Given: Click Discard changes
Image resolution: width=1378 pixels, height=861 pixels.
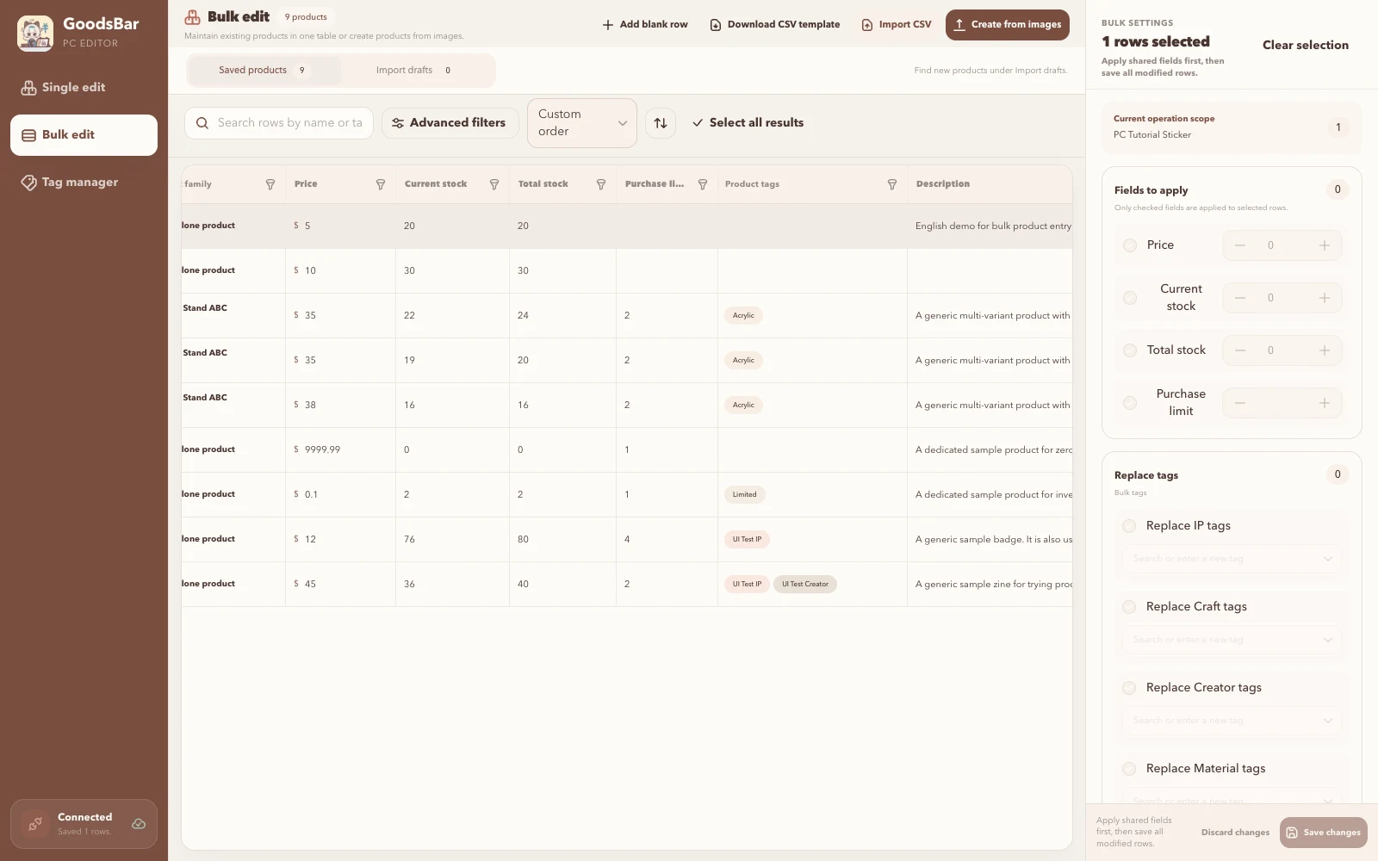Looking at the screenshot, I should [1235, 833].
